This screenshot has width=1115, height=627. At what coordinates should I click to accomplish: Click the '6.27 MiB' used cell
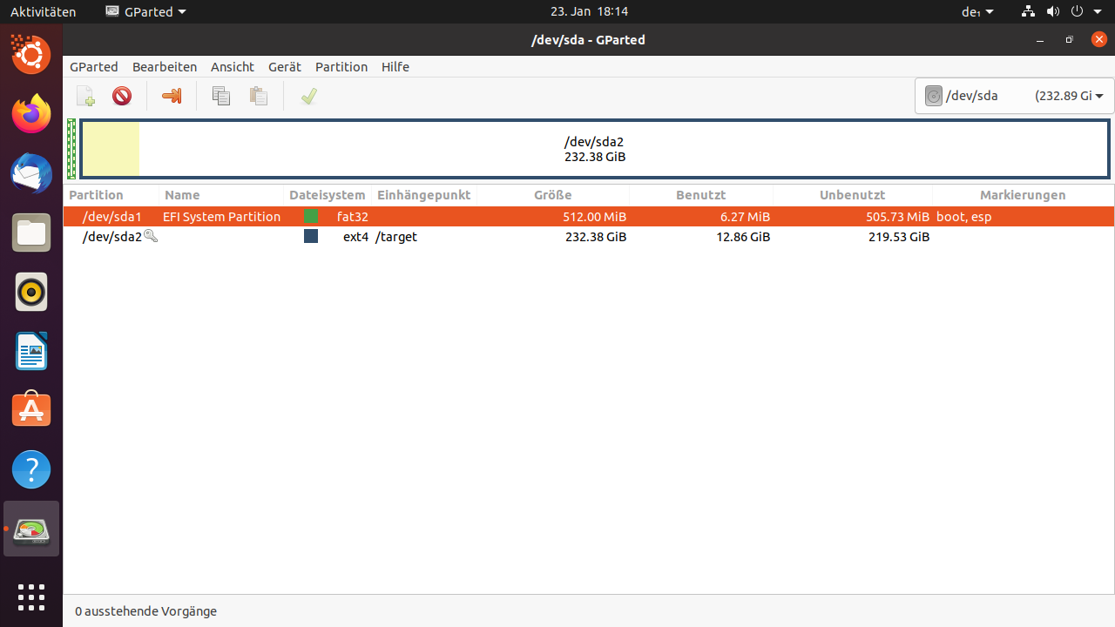tap(745, 216)
